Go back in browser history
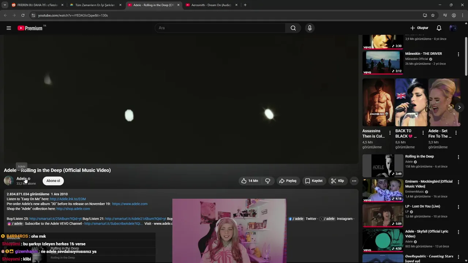Screen dimensions: 468x263 [5, 15]
